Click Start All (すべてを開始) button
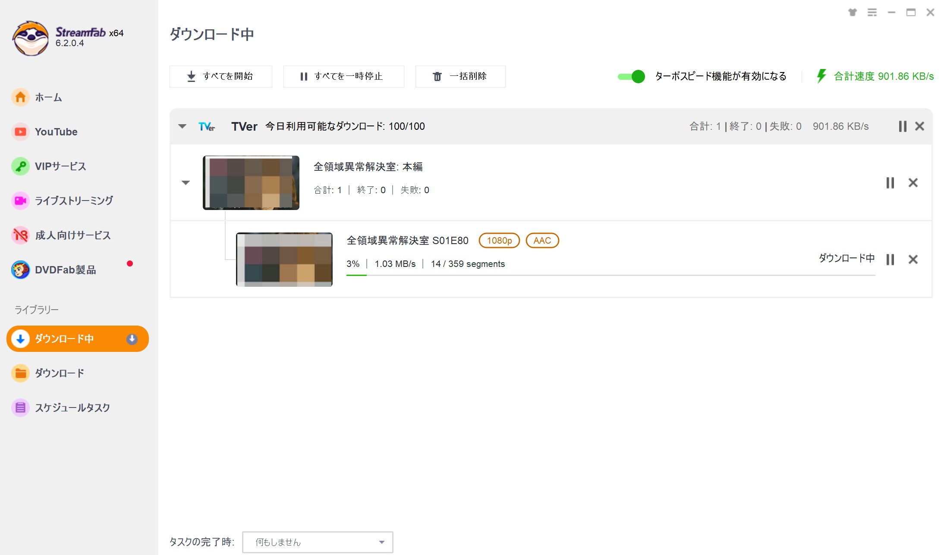 (x=221, y=76)
